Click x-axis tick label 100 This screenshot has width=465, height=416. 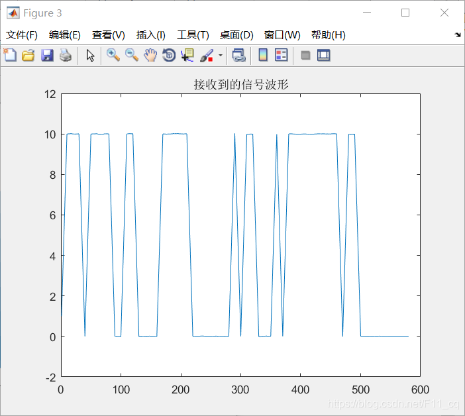(x=121, y=390)
